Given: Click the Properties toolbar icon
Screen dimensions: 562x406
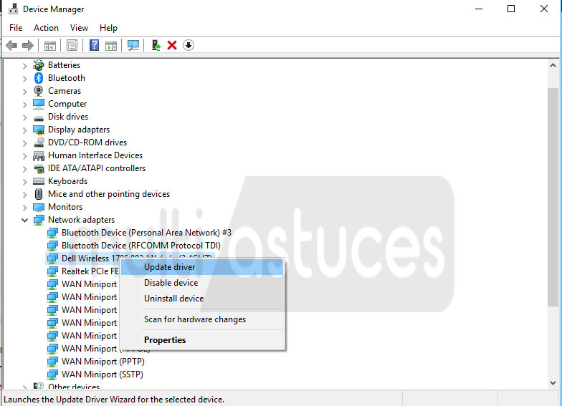Looking at the screenshot, I should 72,45.
